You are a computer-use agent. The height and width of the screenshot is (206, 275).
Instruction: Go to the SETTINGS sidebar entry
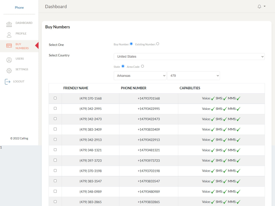22,69
